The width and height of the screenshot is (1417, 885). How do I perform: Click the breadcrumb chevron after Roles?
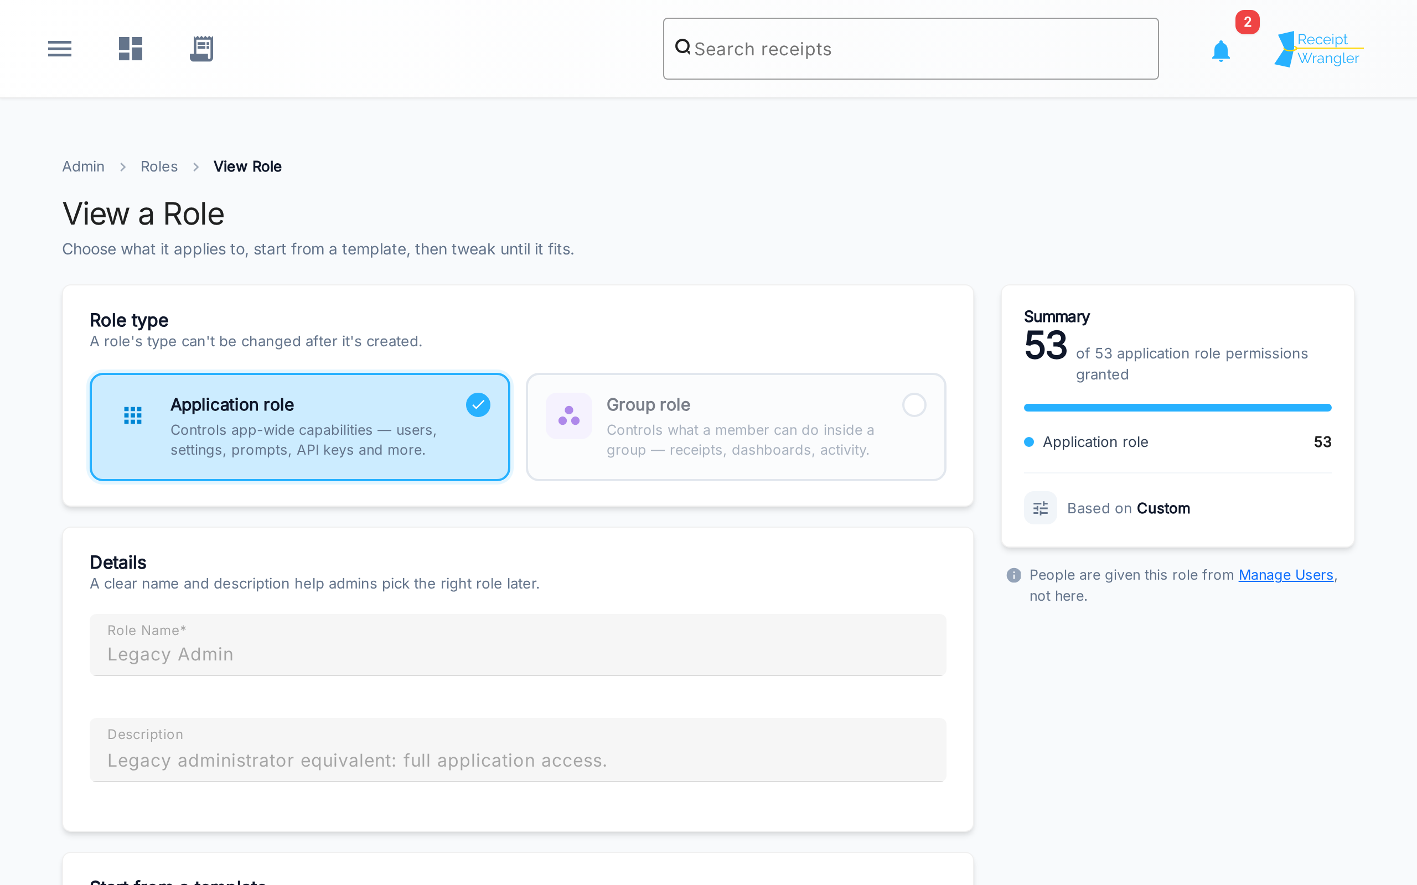(x=195, y=167)
